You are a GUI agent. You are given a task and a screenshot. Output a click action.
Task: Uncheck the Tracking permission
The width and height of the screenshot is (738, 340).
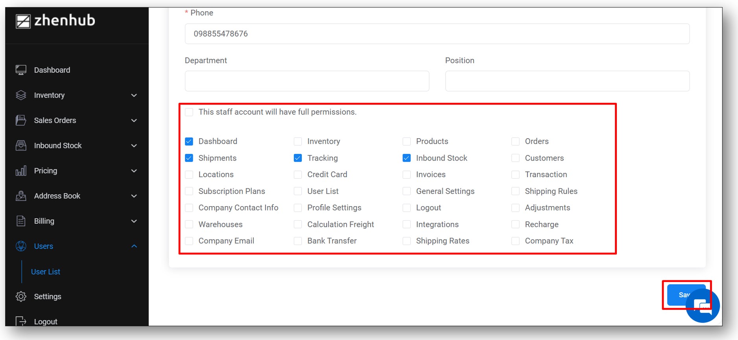(298, 158)
